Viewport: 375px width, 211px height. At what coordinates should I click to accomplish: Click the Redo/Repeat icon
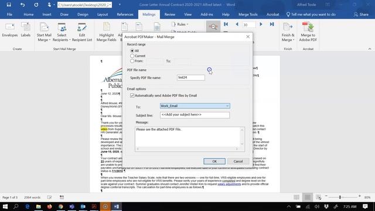36,5
